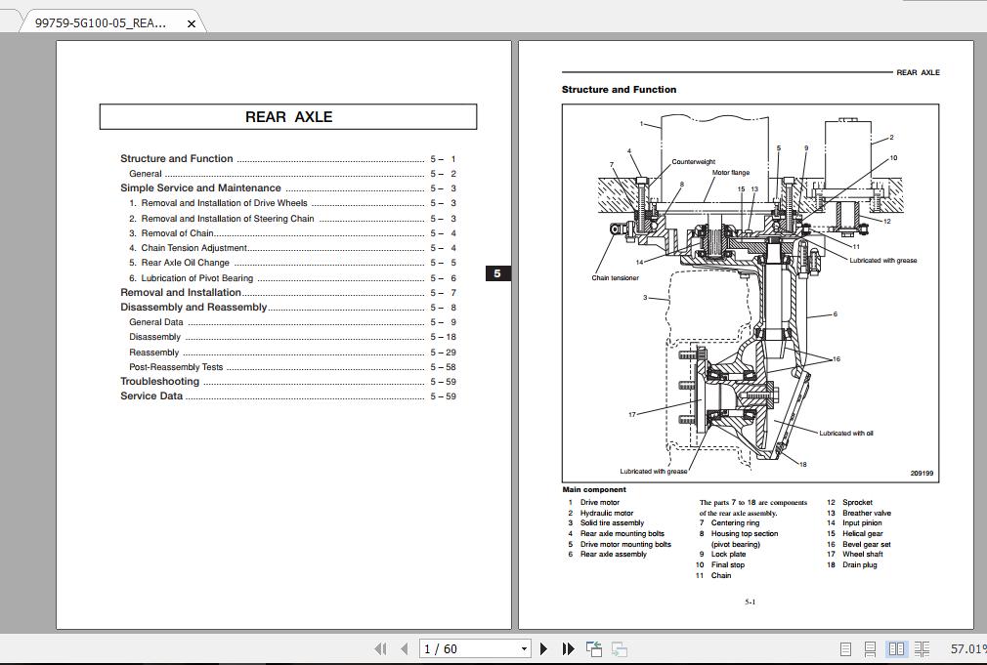987x665 pixels.
Task: Go to the first page
Action: click(380, 648)
